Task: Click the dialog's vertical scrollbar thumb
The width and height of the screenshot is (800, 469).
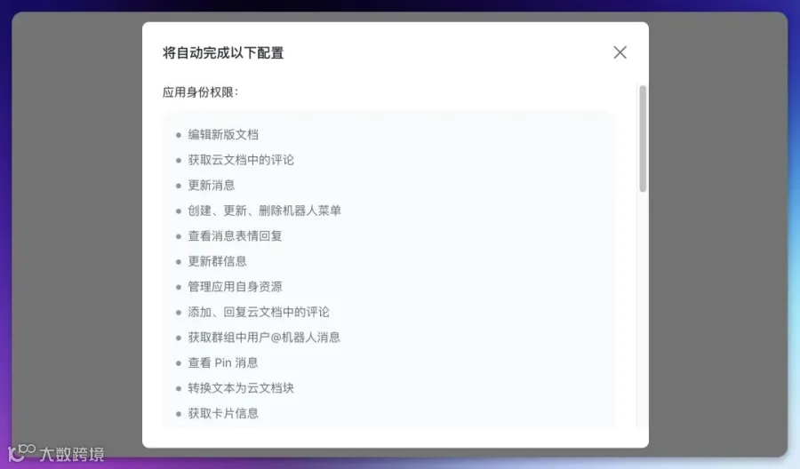Action: coord(643,139)
